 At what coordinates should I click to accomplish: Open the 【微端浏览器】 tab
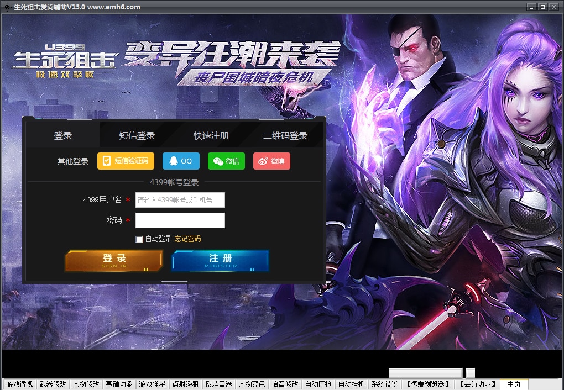(x=428, y=384)
